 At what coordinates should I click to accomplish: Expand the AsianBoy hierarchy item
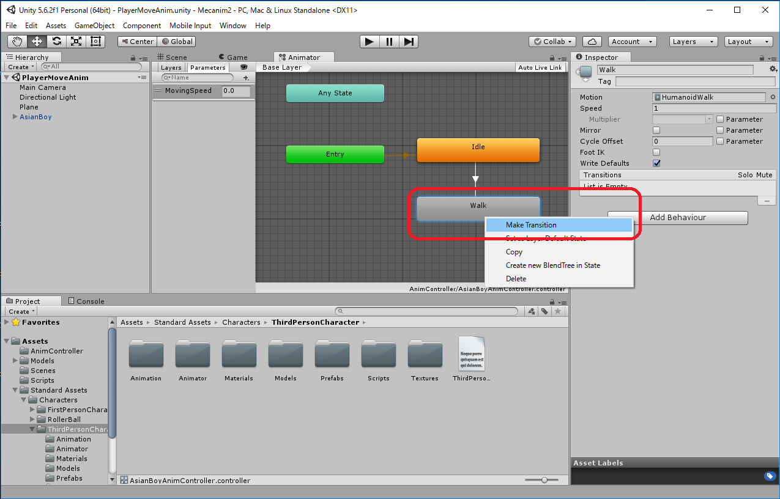tap(15, 117)
